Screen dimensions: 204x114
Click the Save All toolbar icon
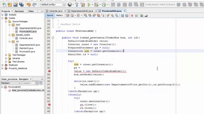click(21, 5)
